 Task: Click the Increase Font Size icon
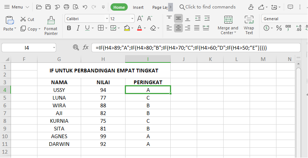tap(140, 18)
